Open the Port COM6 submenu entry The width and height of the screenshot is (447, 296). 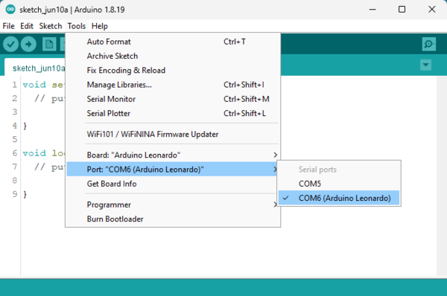[173, 170]
